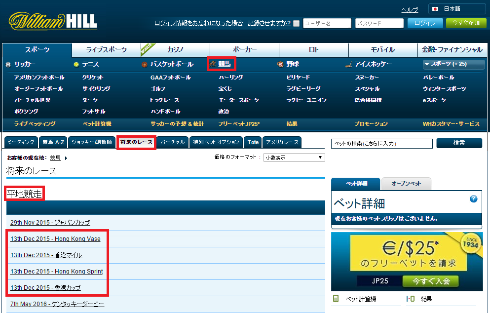Image resolution: width=490 pixels, height=313 pixels.
Task: Select the 特別ベットオプション sub-tab
Action: point(216,142)
